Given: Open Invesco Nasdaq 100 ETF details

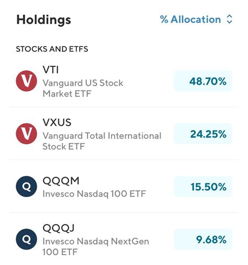Looking at the screenshot, I should tap(94, 194).
